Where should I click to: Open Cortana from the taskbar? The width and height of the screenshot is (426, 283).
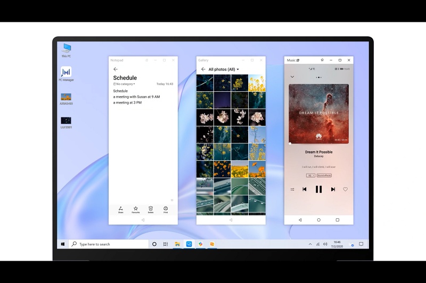pos(154,244)
